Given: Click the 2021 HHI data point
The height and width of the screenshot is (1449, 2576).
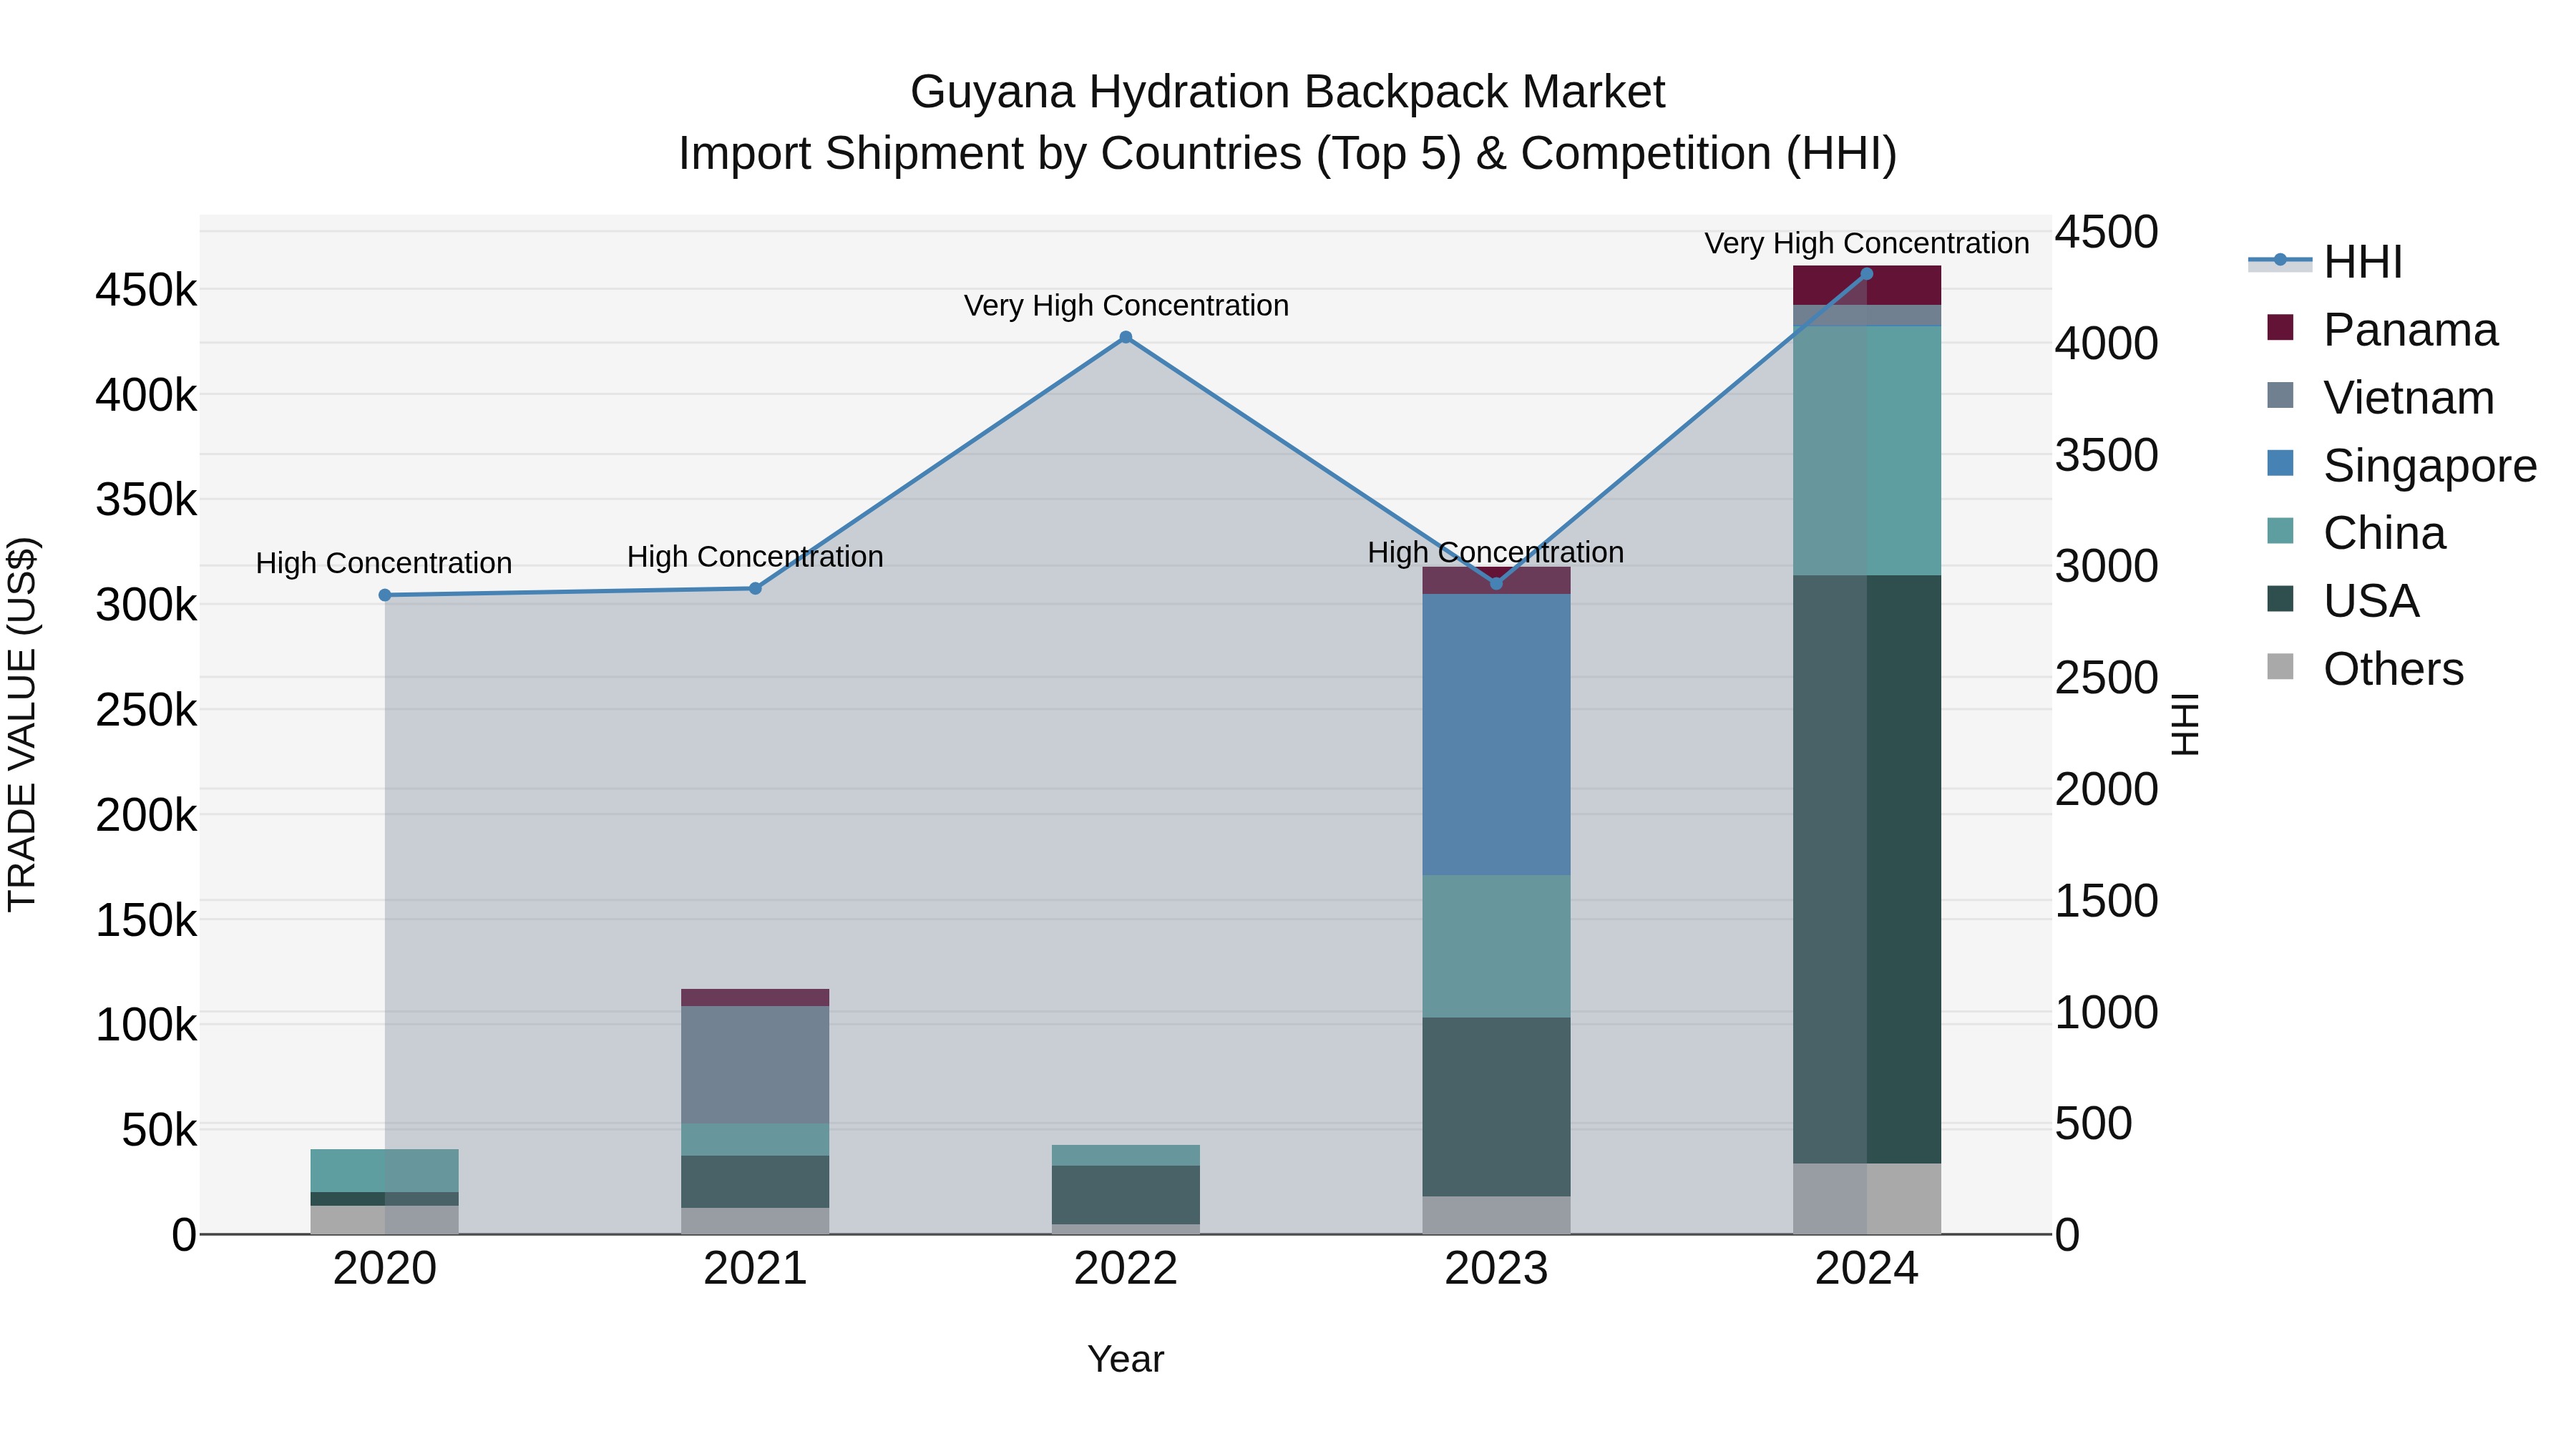Looking at the screenshot, I should tap(756, 588).
